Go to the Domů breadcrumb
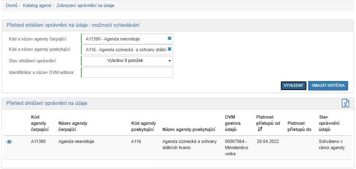Viewport: 356px width, 169px height. [x=12, y=6]
